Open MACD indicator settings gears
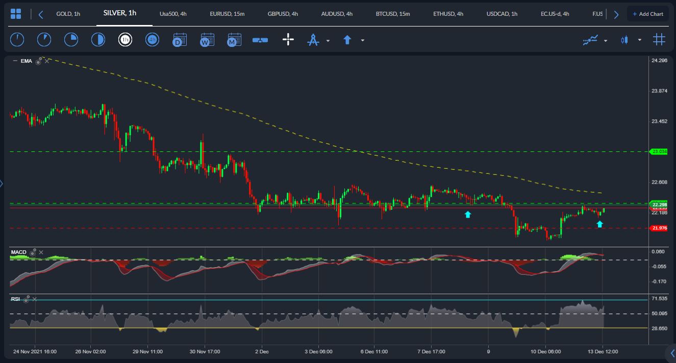This screenshot has width=676, height=363. coord(33,252)
